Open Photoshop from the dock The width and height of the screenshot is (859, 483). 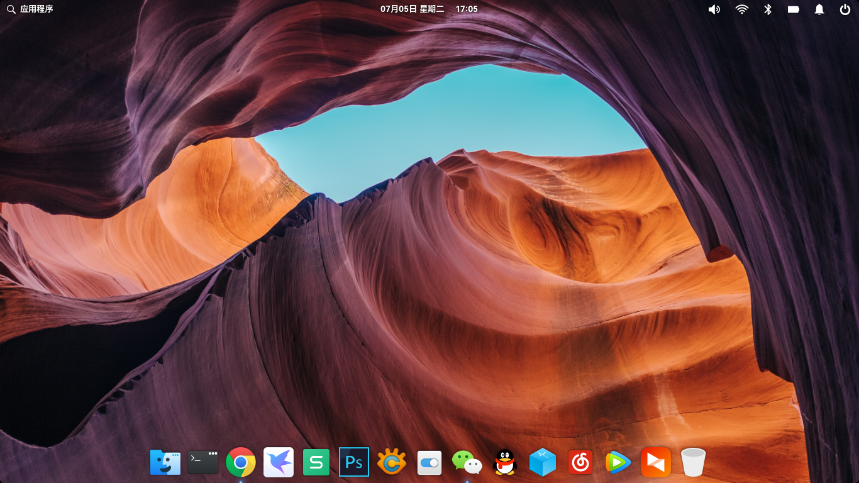pos(354,463)
